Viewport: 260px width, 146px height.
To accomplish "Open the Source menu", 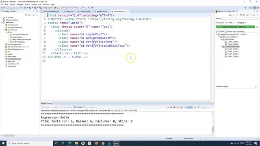I will pyautogui.click(x=12, y=4).
